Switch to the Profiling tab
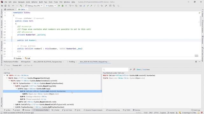The height and width of the screenshot is (114, 204). (x=72, y=62)
